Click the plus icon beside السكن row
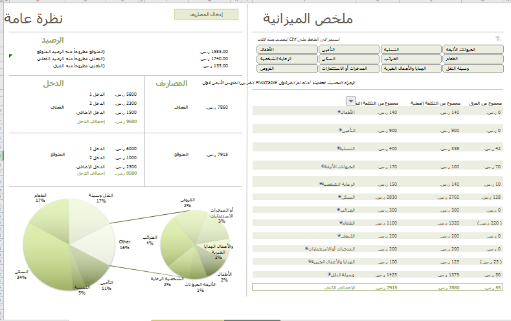511x321 pixels. (x=339, y=197)
